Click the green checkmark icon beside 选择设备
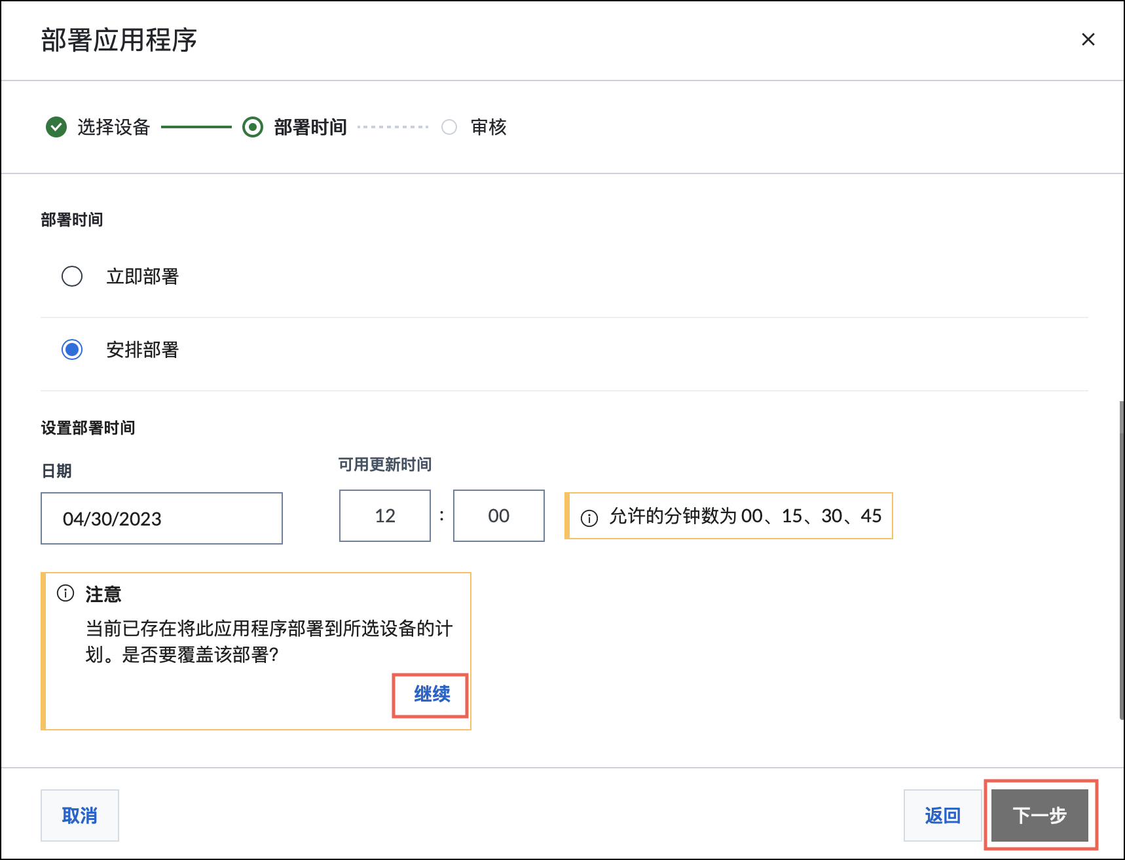Viewport: 1125px width, 860px height. (x=56, y=127)
